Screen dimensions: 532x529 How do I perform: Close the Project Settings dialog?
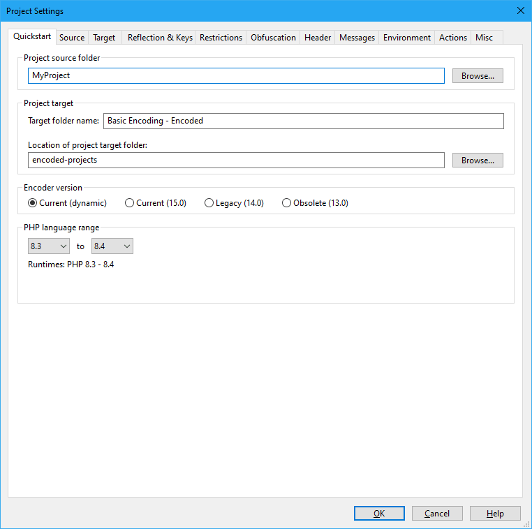pyautogui.click(x=520, y=10)
